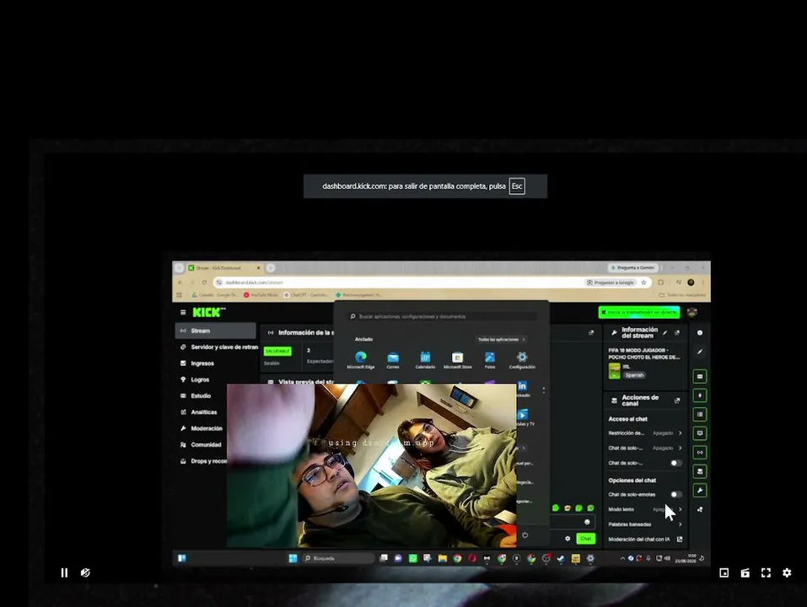
Task: Click the autoplay/loop icon next to pause
Action: (85, 572)
